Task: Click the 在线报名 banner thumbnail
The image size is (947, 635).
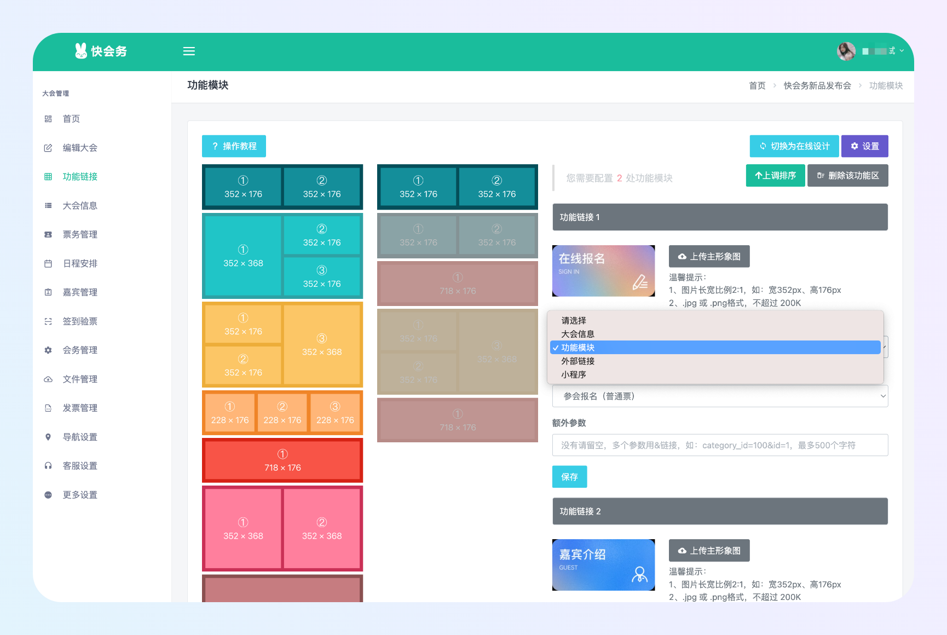Action: point(603,271)
